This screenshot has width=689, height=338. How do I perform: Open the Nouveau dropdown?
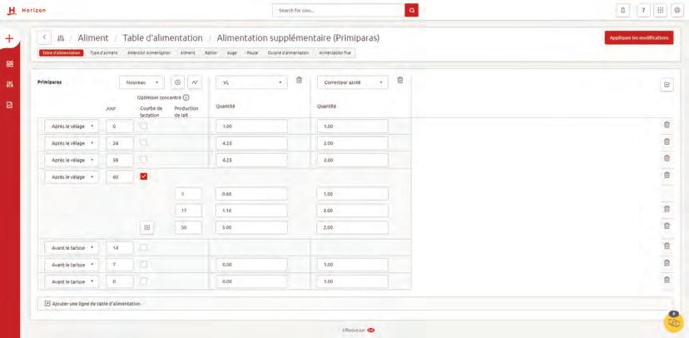[142, 82]
